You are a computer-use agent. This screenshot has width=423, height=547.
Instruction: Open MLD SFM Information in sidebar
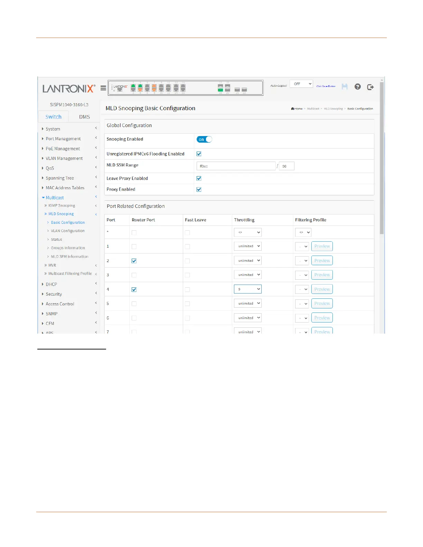point(69,257)
